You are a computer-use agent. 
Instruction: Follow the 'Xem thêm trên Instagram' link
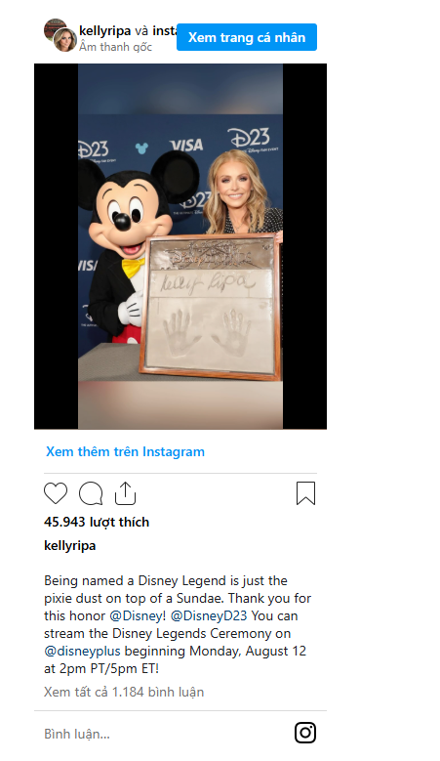(x=125, y=451)
